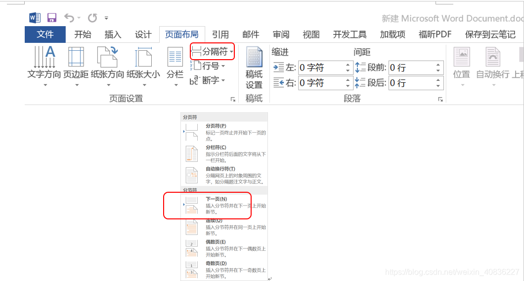Open the 加载项 tab
Screen dimensions: 524x281
[393, 35]
